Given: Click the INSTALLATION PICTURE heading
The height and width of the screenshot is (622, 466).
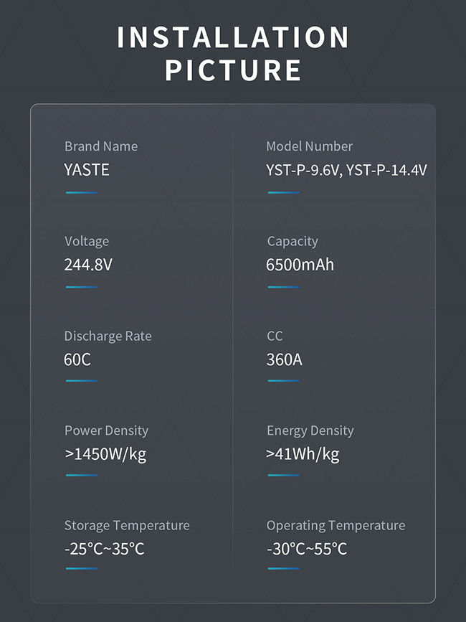Looking at the screenshot, I should coord(233,53).
